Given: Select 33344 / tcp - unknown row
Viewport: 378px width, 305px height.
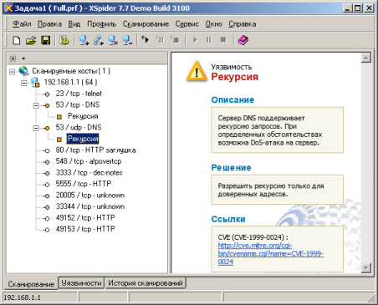Looking at the screenshot, I should pos(90,206).
